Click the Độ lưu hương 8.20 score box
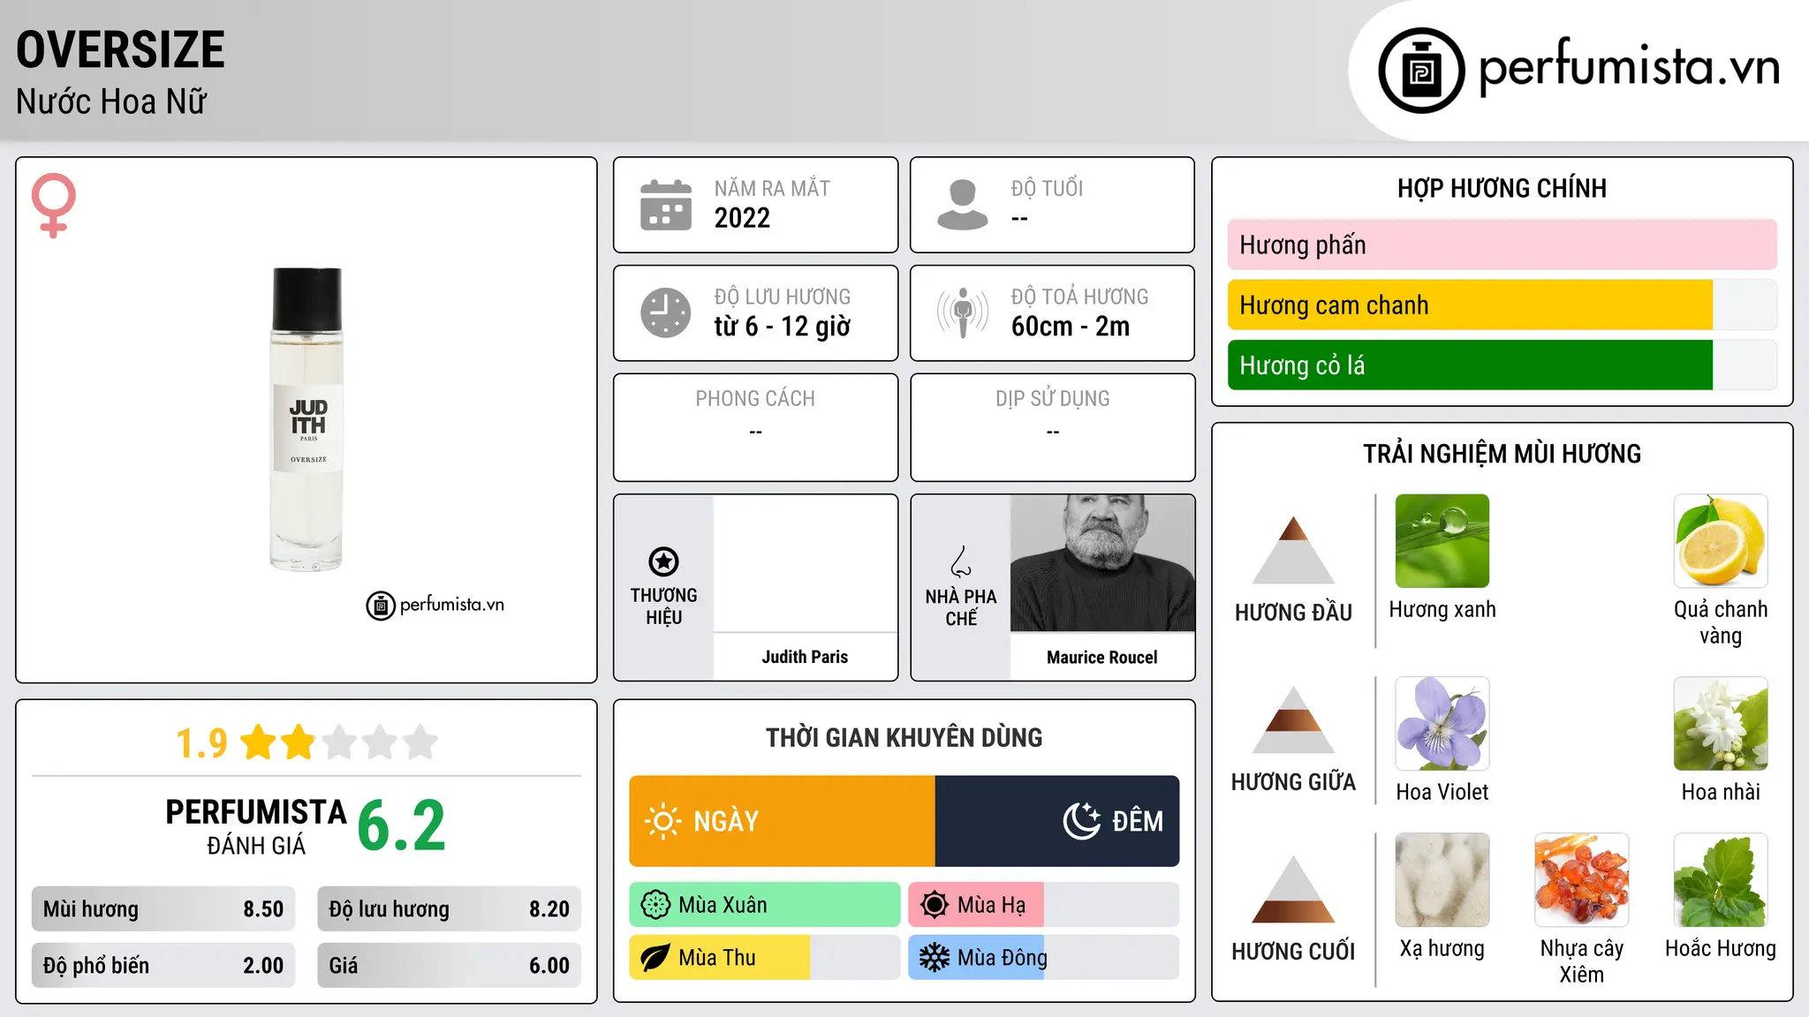 tap(449, 909)
